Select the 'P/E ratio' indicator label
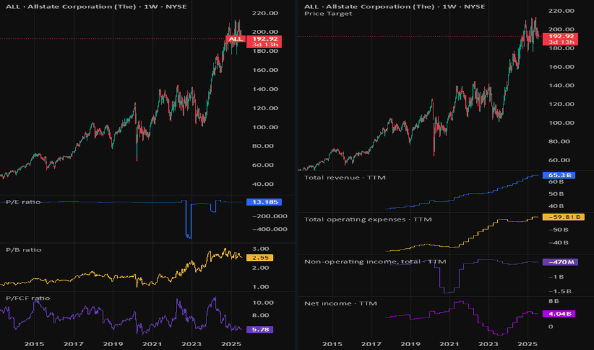The image size is (594, 350). tap(23, 202)
